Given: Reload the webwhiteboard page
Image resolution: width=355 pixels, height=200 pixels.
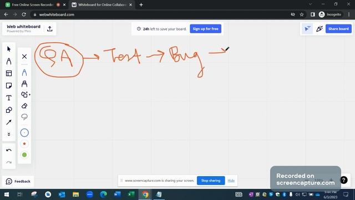Looking at the screenshot, I should pyautogui.click(x=24, y=14).
